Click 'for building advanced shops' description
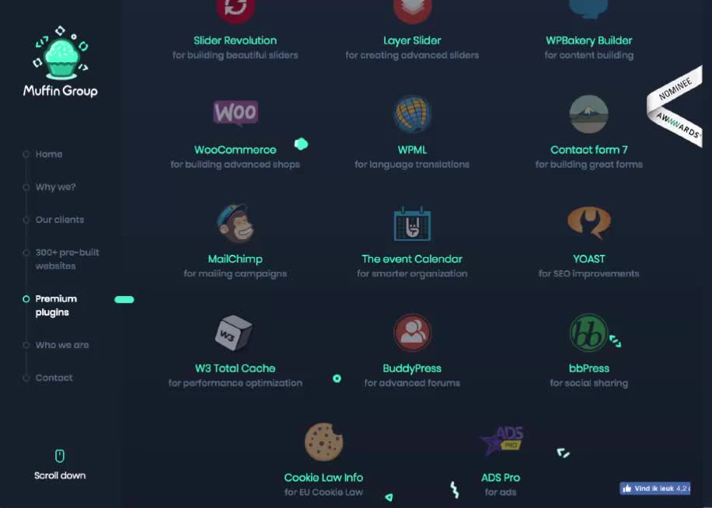The width and height of the screenshot is (712, 508). tap(236, 165)
